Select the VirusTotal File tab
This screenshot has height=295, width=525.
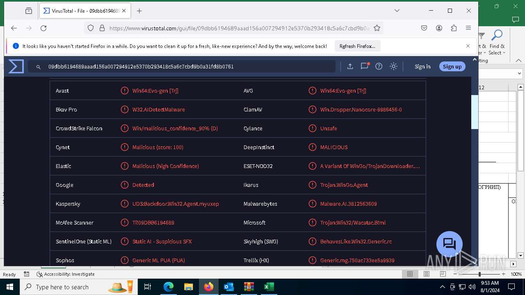(x=85, y=11)
